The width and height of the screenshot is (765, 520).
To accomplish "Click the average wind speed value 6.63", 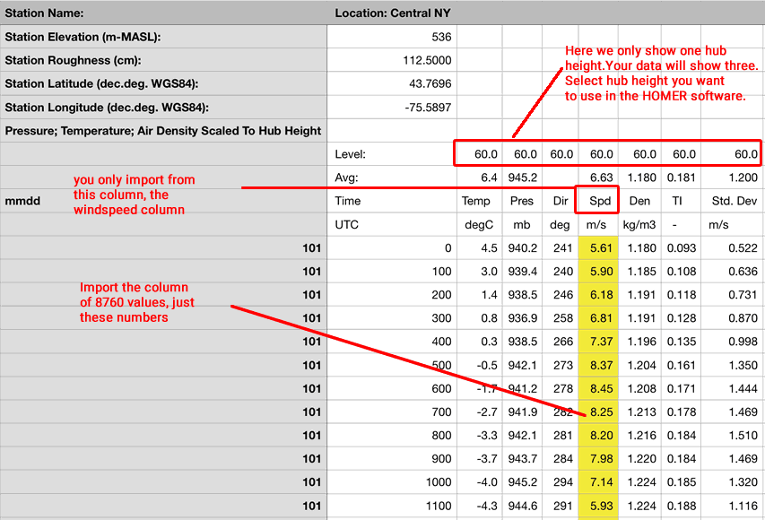I will (x=601, y=178).
